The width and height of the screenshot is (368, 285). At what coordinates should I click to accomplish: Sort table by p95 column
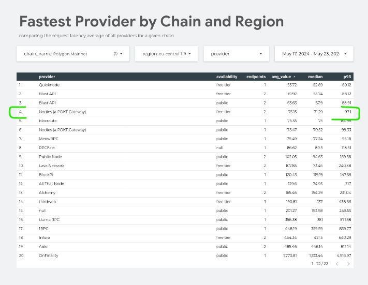347,77
